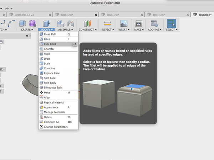Image resolution: width=214 pixels, height=160 pixels.
Task: Click the Inspect measure icon
Action: point(107,23)
